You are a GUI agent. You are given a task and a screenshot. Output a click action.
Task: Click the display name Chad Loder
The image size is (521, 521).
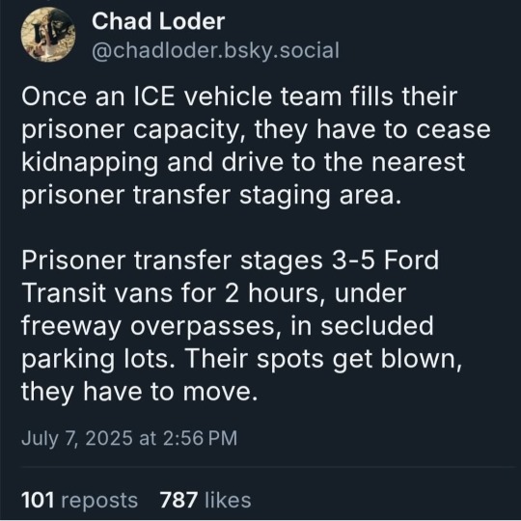(x=158, y=21)
